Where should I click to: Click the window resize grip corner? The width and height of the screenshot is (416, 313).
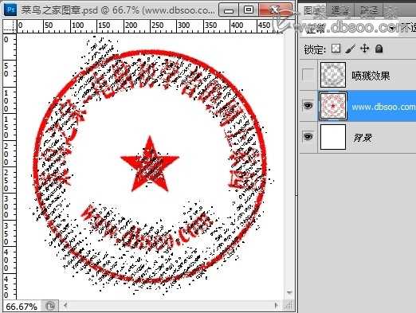(288, 305)
